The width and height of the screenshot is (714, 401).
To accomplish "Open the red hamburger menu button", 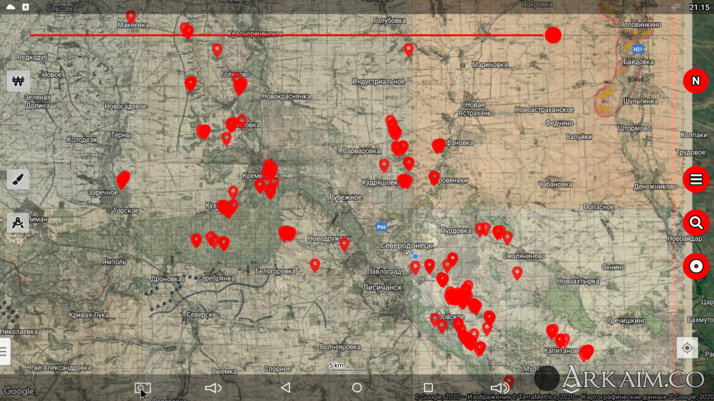I will coord(695,180).
